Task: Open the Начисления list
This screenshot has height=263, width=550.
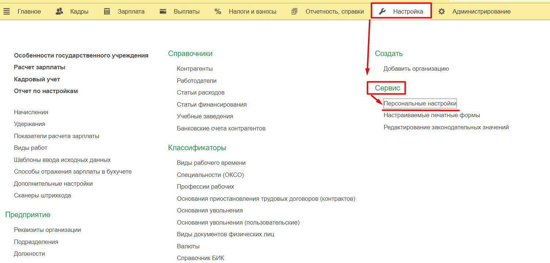Action: pos(31,112)
